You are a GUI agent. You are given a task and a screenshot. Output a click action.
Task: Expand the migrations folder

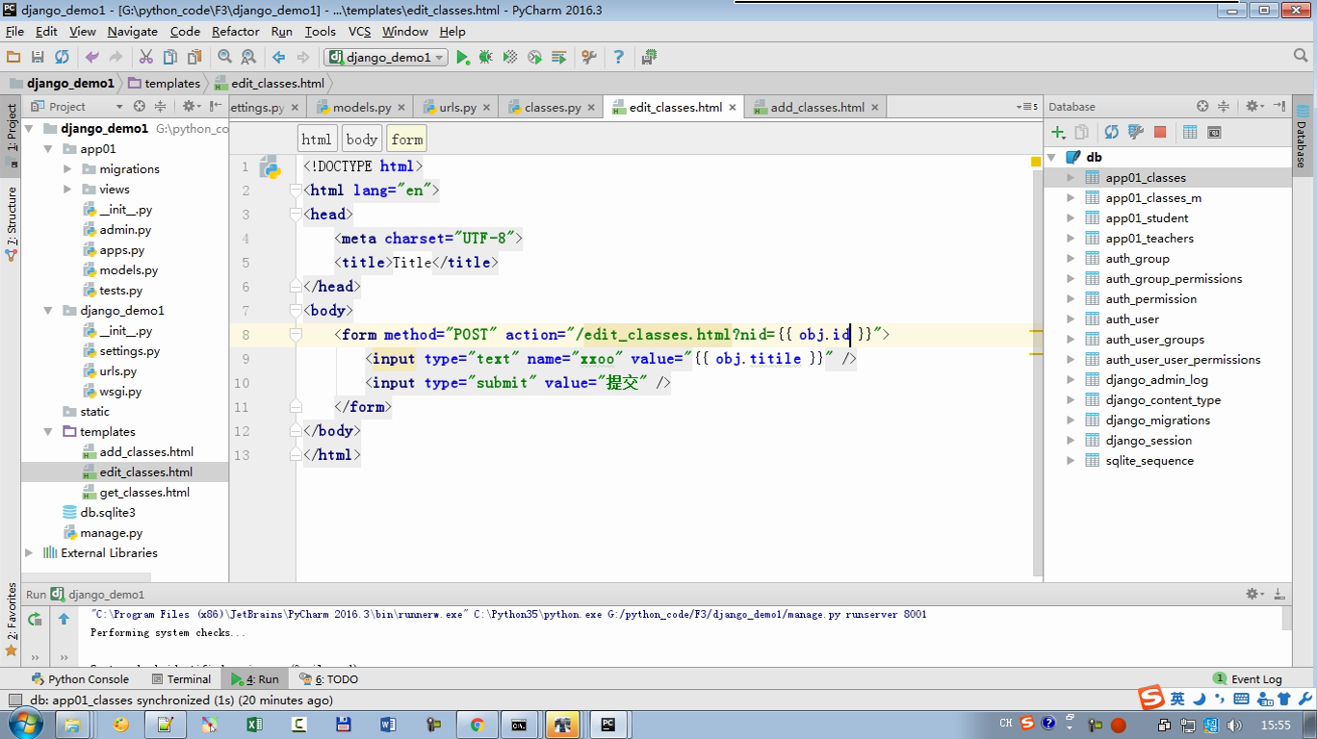(x=67, y=169)
